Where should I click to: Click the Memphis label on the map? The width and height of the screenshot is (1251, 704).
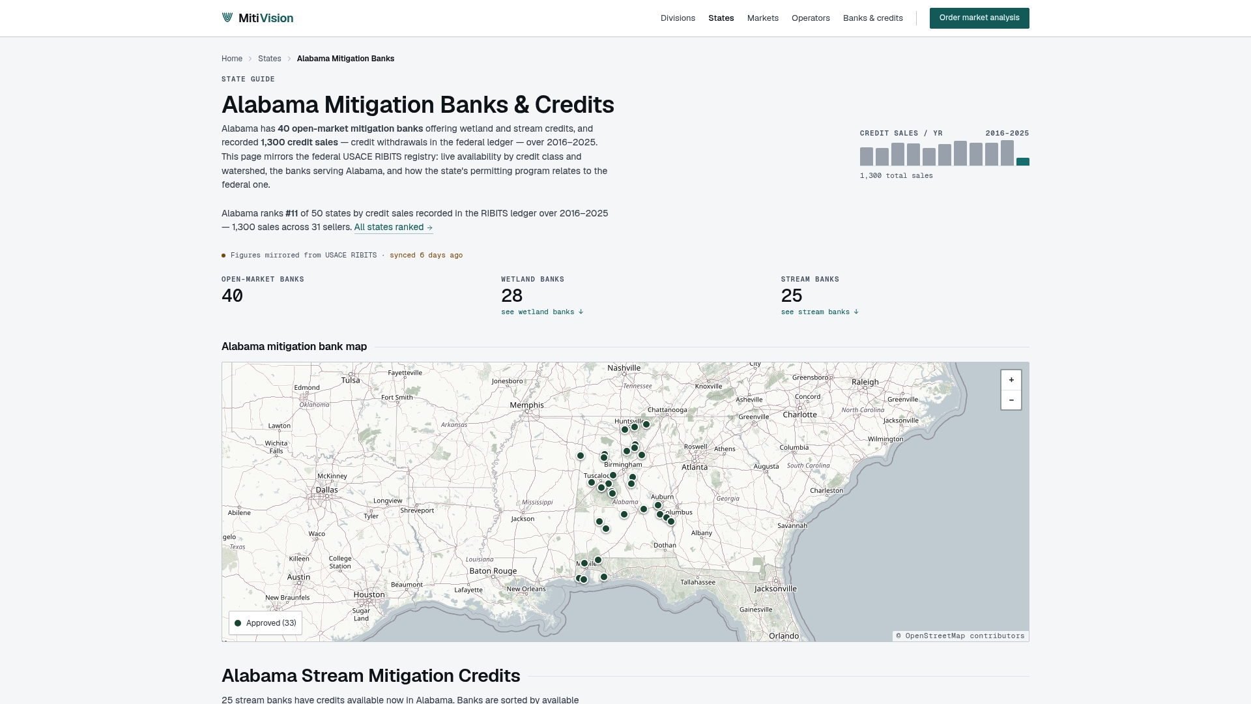[x=526, y=405]
